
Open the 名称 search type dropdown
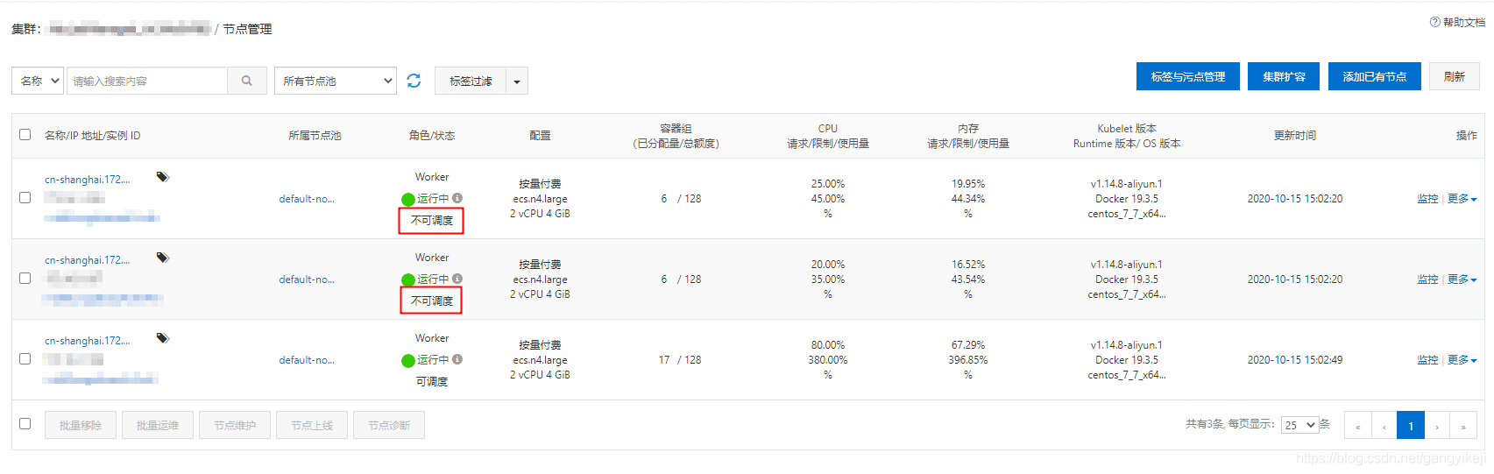pyautogui.click(x=38, y=81)
